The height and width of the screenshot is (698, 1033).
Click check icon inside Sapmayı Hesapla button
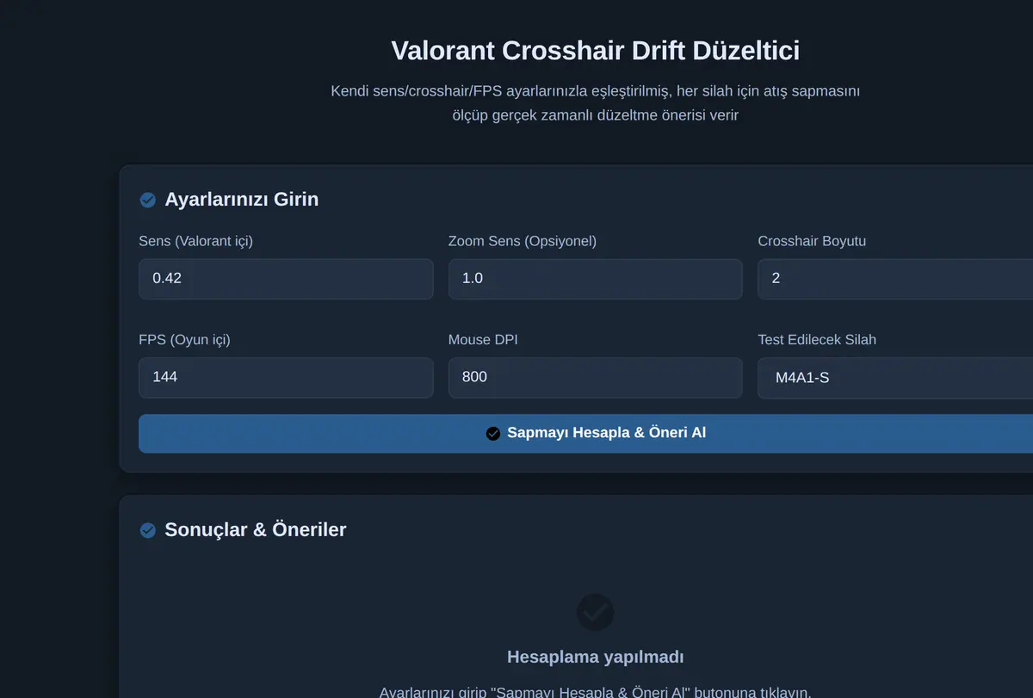(493, 434)
